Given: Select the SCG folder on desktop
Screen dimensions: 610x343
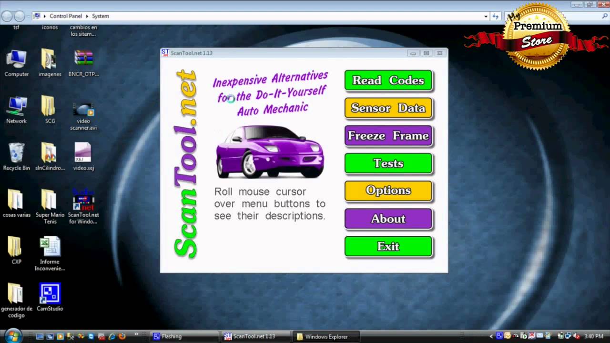Looking at the screenshot, I should coord(50,110).
